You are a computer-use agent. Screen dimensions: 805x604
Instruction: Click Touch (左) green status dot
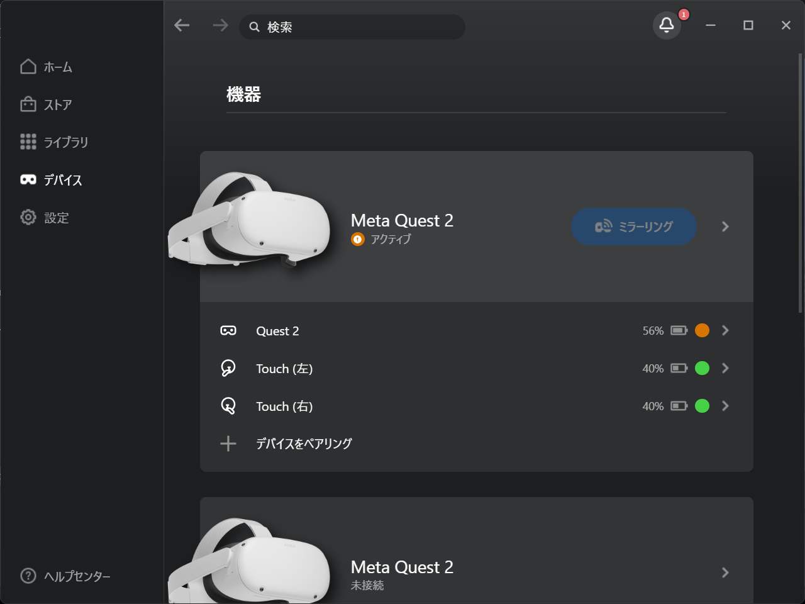click(x=702, y=368)
